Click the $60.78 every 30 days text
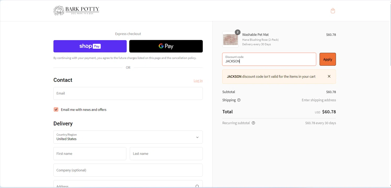 pyautogui.click(x=321, y=123)
